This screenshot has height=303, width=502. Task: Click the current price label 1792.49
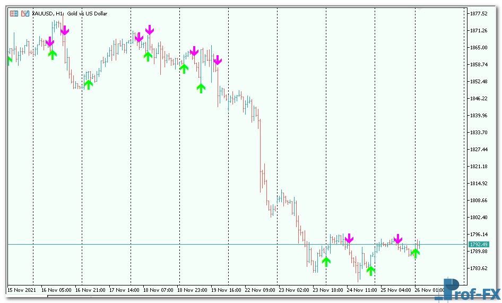point(478,244)
